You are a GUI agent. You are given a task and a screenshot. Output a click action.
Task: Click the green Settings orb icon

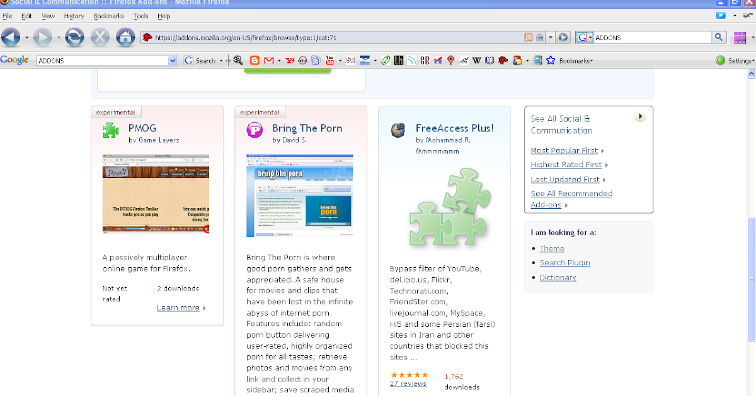click(721, 60)
